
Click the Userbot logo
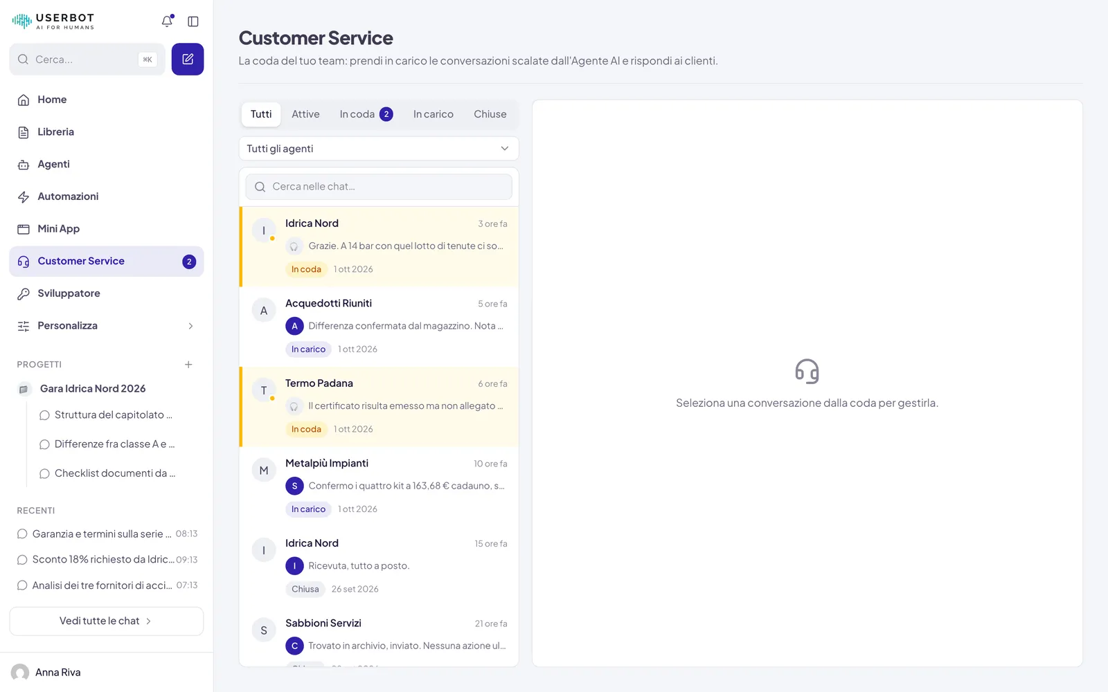(53, 21)
